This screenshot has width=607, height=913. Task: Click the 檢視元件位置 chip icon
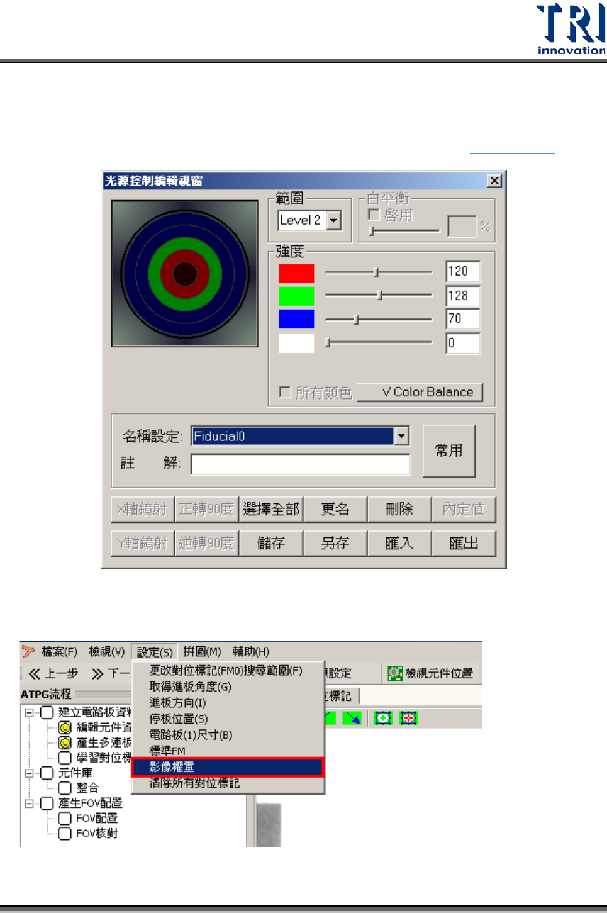click(395, 673)
